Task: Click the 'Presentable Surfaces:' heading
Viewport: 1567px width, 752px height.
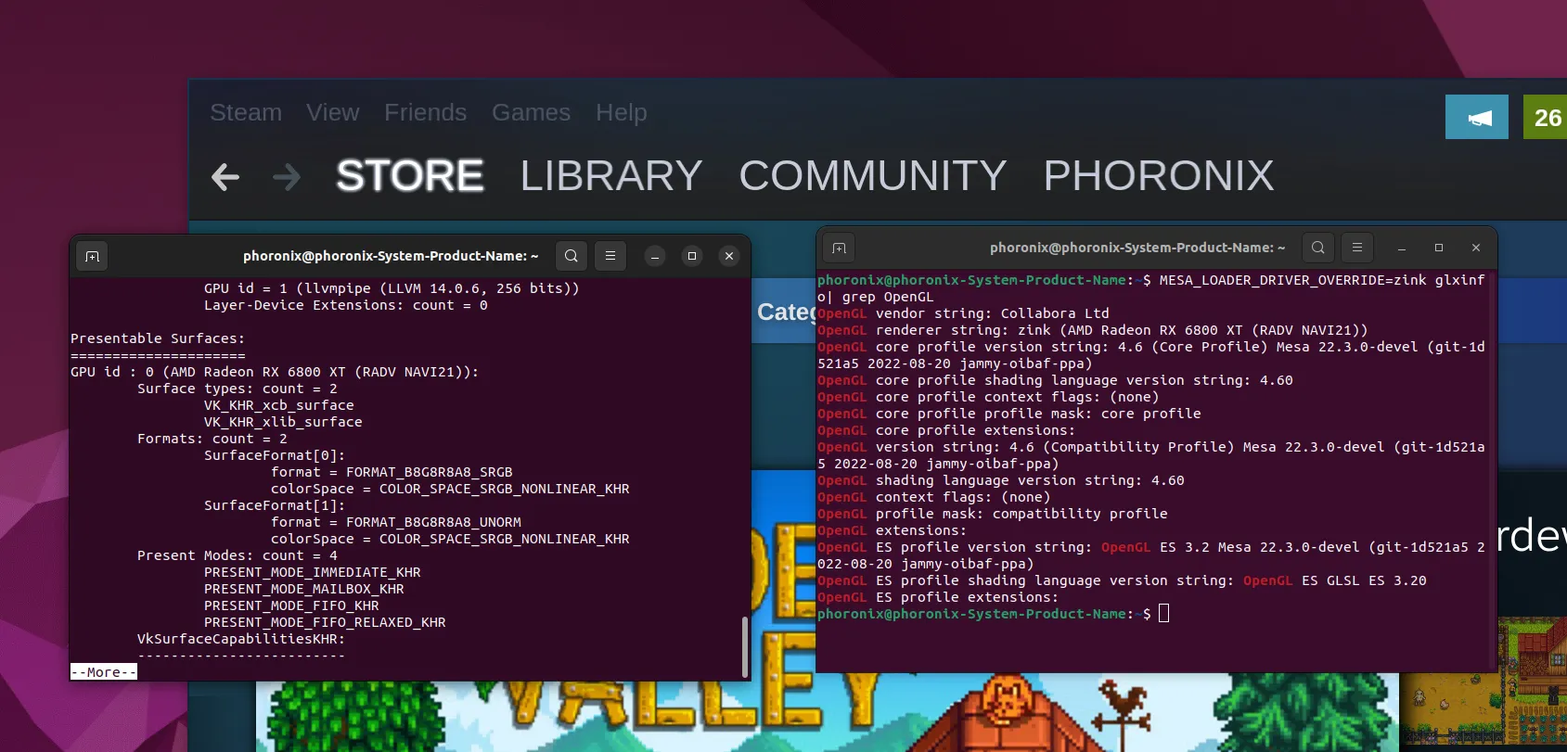Action: (158, 338)
